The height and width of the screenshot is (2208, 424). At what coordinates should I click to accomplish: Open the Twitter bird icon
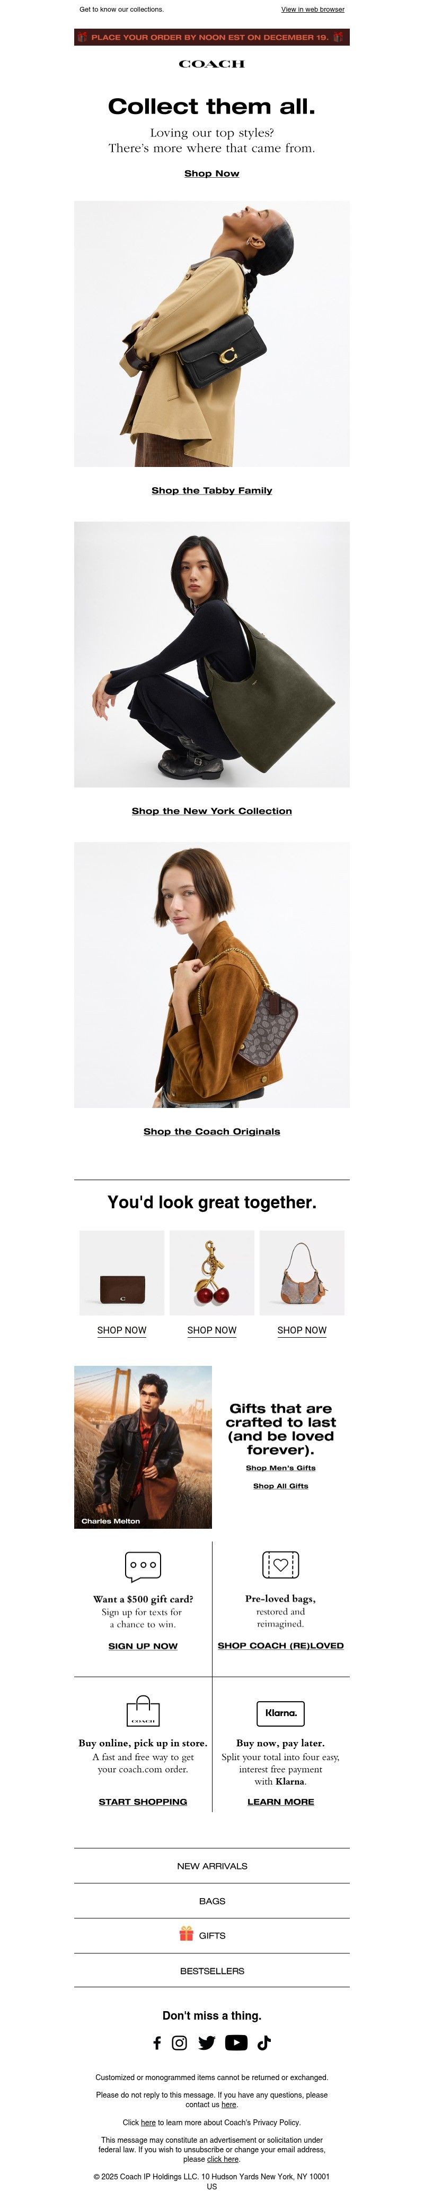206,2042
